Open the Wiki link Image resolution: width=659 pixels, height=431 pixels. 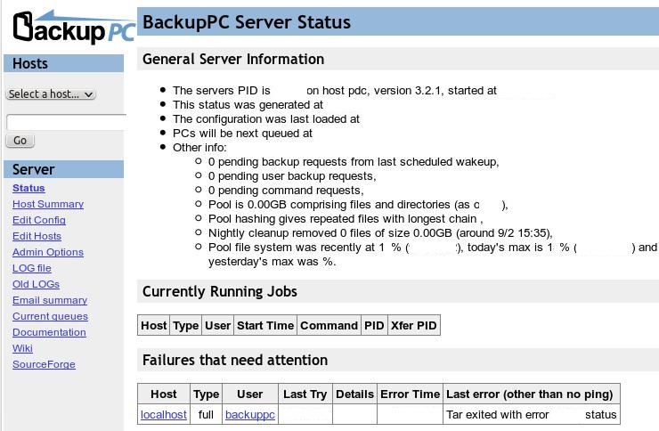(x=22, y=348)
